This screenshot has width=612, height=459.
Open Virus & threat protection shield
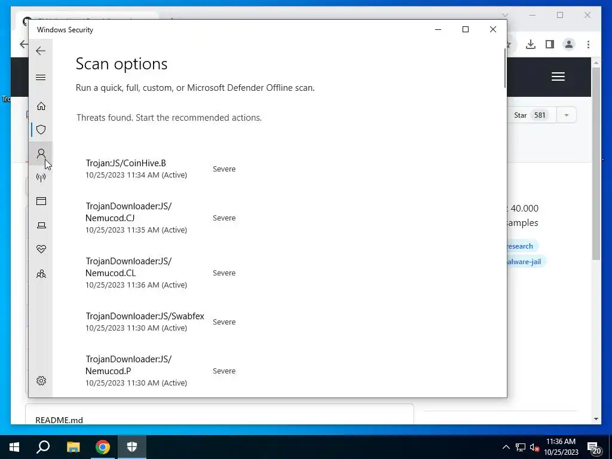pos(41,130)
